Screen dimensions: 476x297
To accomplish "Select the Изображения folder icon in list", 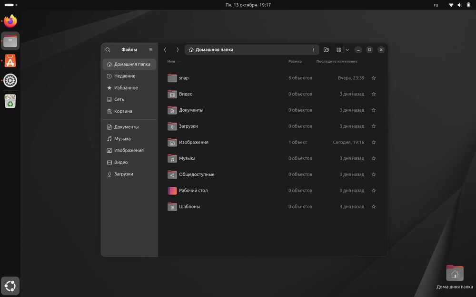I will 172,142.
